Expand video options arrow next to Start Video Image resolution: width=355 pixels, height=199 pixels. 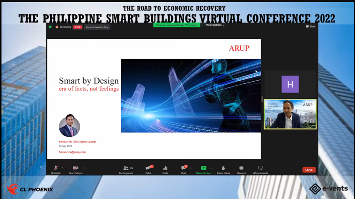(84, 168)
